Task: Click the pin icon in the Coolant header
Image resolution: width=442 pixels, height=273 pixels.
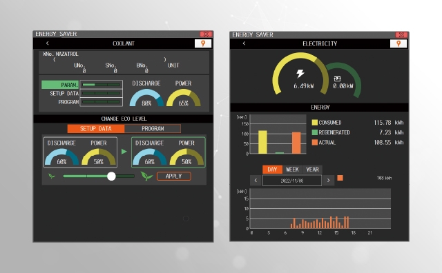Action: pyautogui.click(x=202, y=43)
